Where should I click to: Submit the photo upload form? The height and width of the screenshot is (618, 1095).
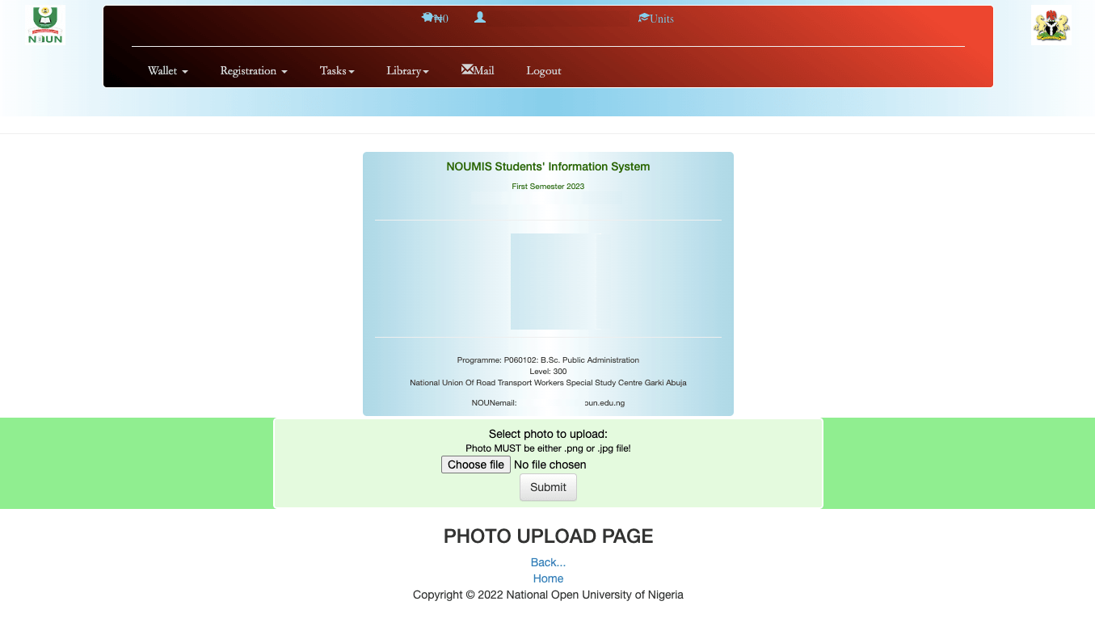[x=548, y=487]
